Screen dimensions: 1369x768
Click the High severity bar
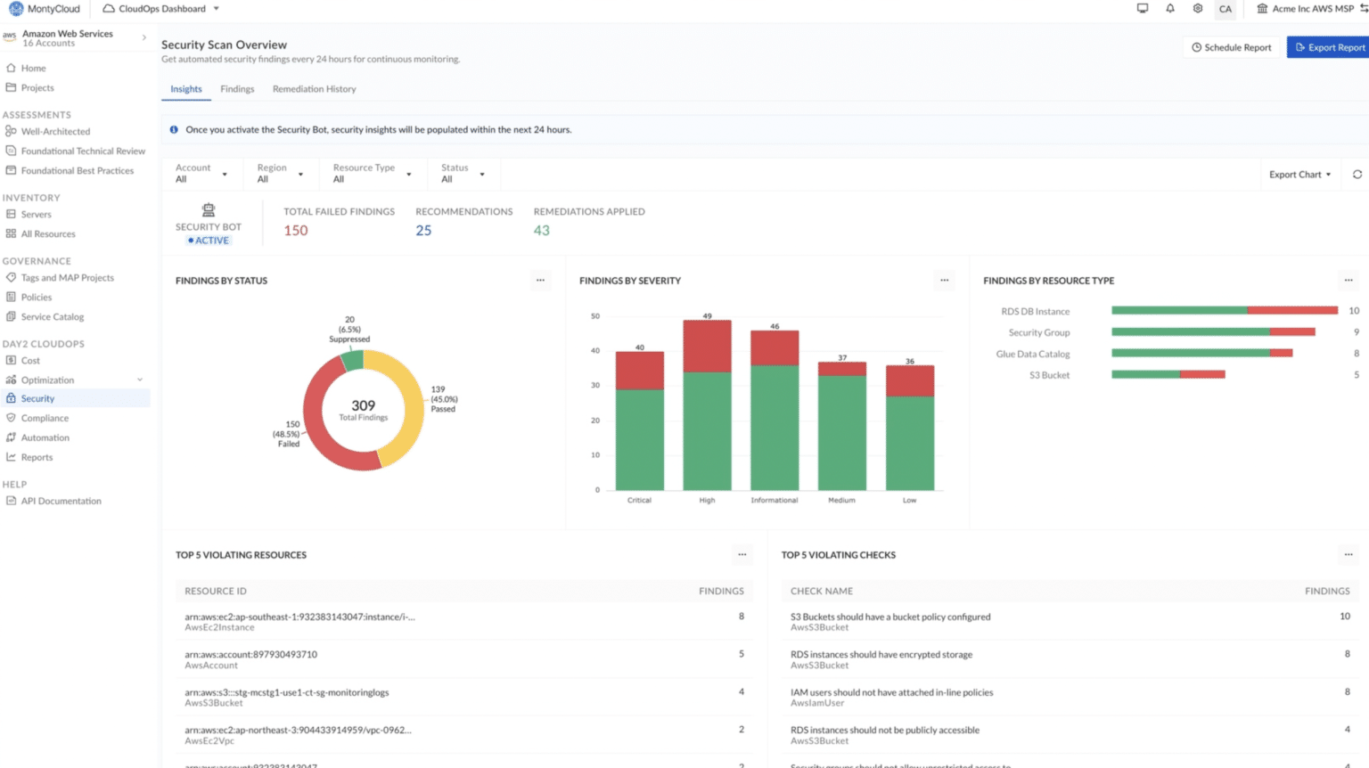click(x=707, y=405)
